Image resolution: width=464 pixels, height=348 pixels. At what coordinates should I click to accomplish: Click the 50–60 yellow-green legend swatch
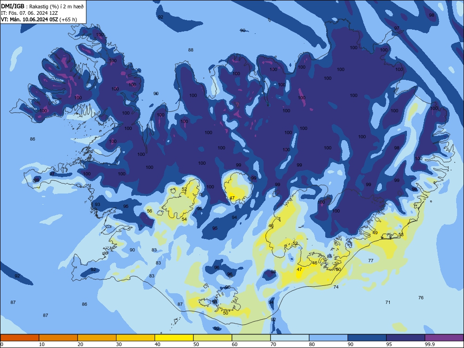(213, 338)
